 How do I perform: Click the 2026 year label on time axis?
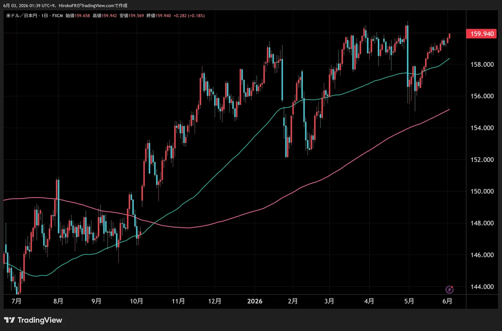254,300
